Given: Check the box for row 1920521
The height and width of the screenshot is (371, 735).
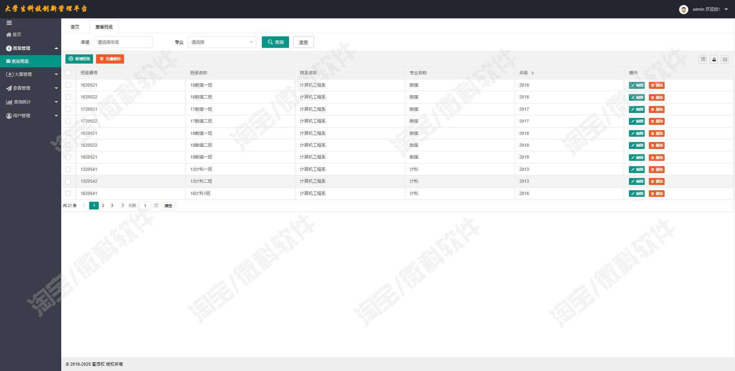Looking at the screenshot, I should coord(68,157).
